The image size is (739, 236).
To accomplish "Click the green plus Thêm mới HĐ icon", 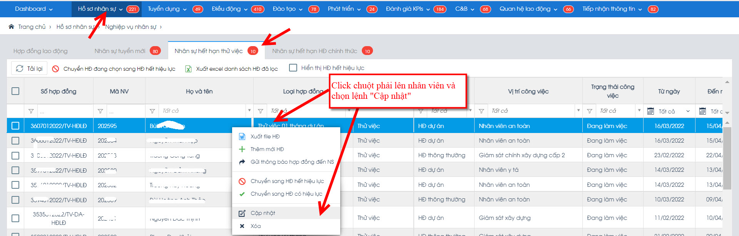I will pos(242,149).
